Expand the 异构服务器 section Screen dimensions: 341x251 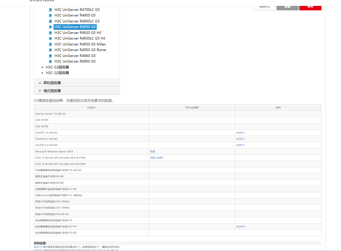point(40,83)
